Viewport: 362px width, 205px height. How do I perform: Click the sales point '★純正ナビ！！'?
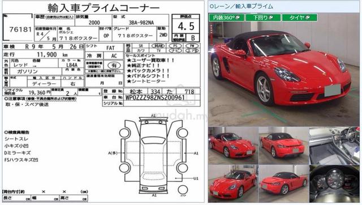click(x=143, y=66)
